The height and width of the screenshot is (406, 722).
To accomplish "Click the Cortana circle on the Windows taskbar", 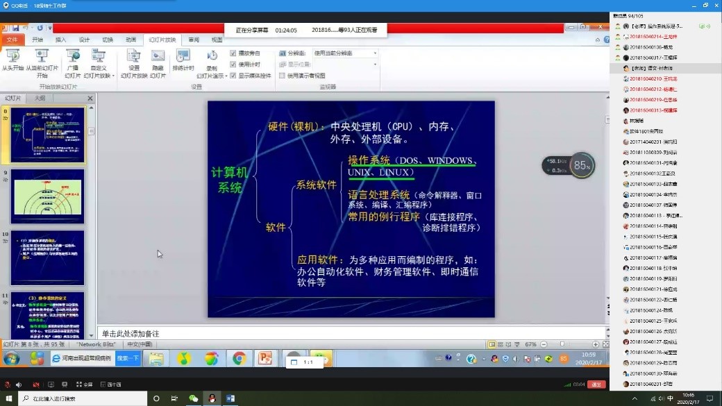I will [x=156, y=398].
